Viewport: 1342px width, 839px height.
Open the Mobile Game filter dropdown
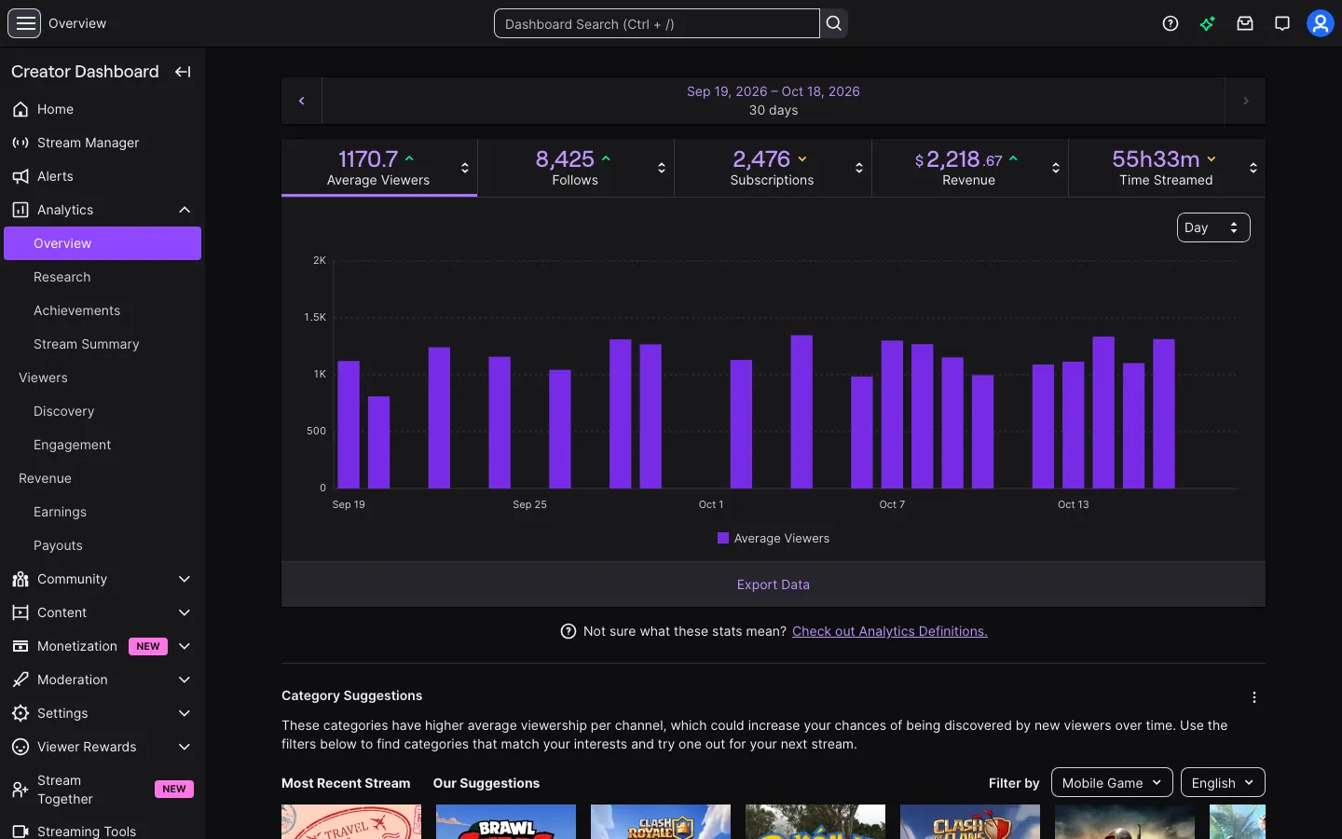tap(1112, 783)
